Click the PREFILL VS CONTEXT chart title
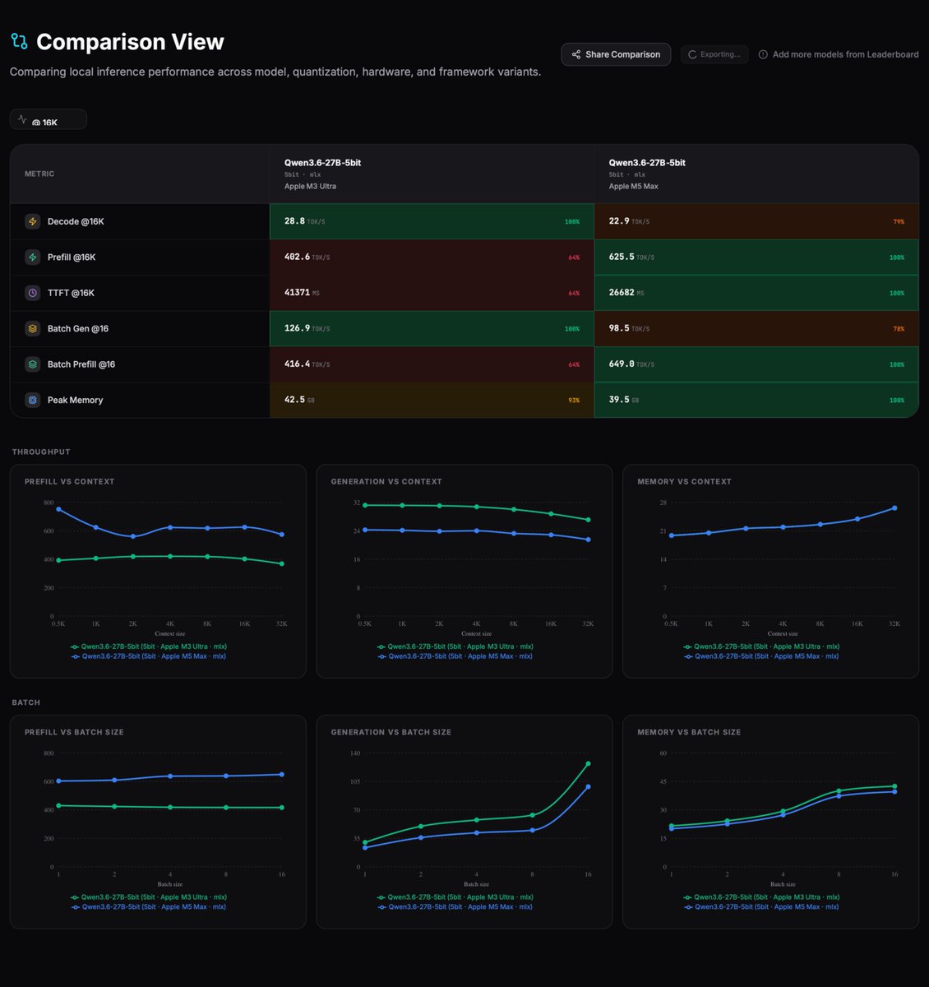 click(x=70, y=482)
